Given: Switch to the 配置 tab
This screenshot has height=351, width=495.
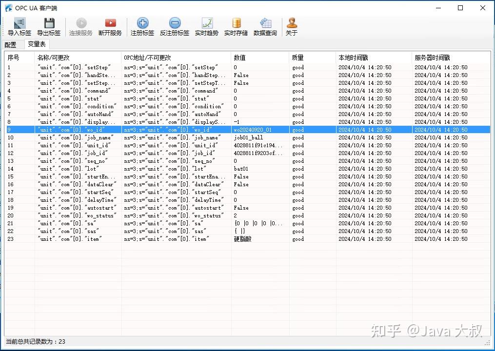Looking at the screenshot, I should coord(11,45).
